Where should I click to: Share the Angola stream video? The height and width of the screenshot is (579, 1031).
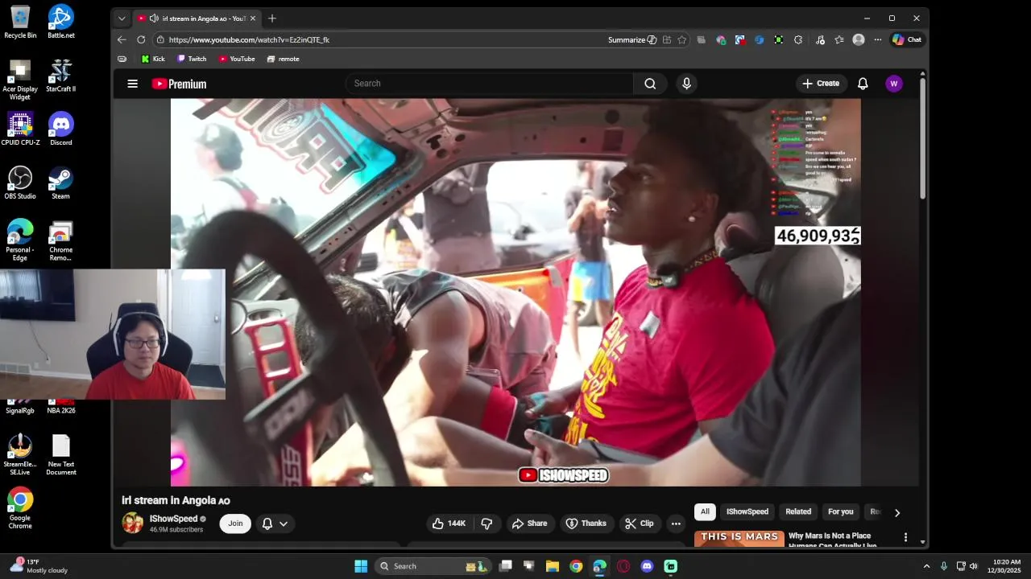529,524
